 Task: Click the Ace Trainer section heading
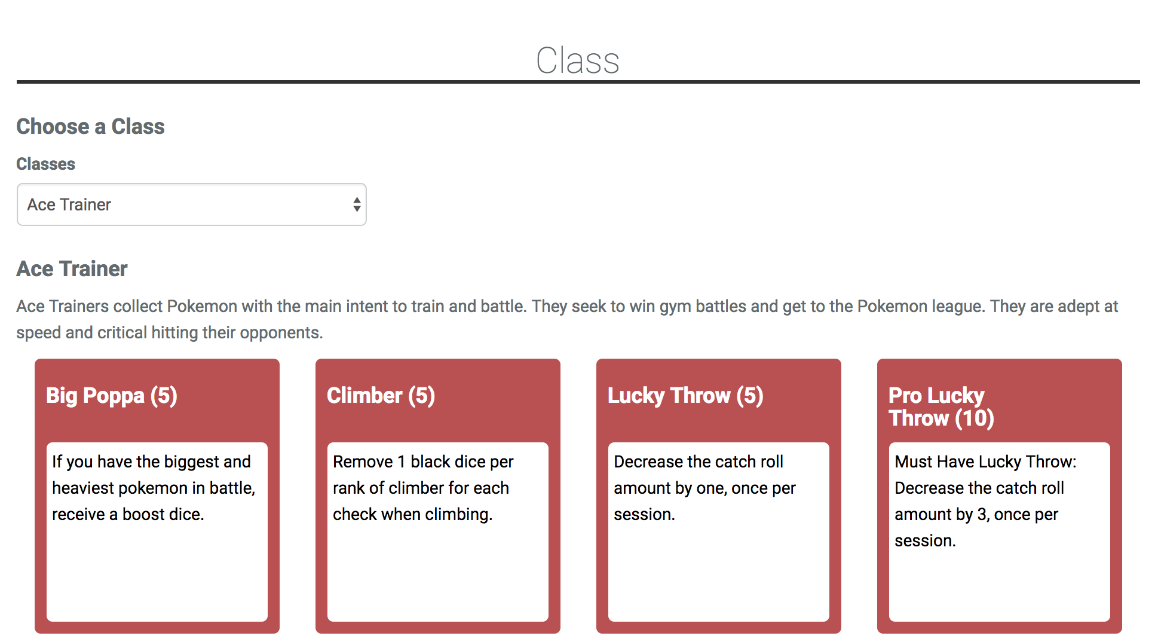pyautogui.click(x=72, y=269)
